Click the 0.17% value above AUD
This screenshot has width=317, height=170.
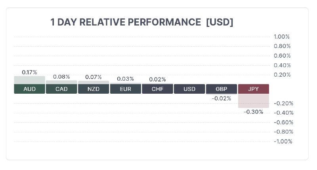pos(29,72)
